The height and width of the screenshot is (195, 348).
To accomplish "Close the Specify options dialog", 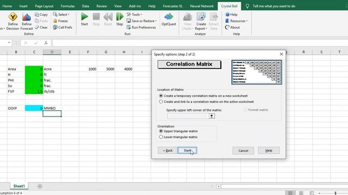I will coord(282,54).
